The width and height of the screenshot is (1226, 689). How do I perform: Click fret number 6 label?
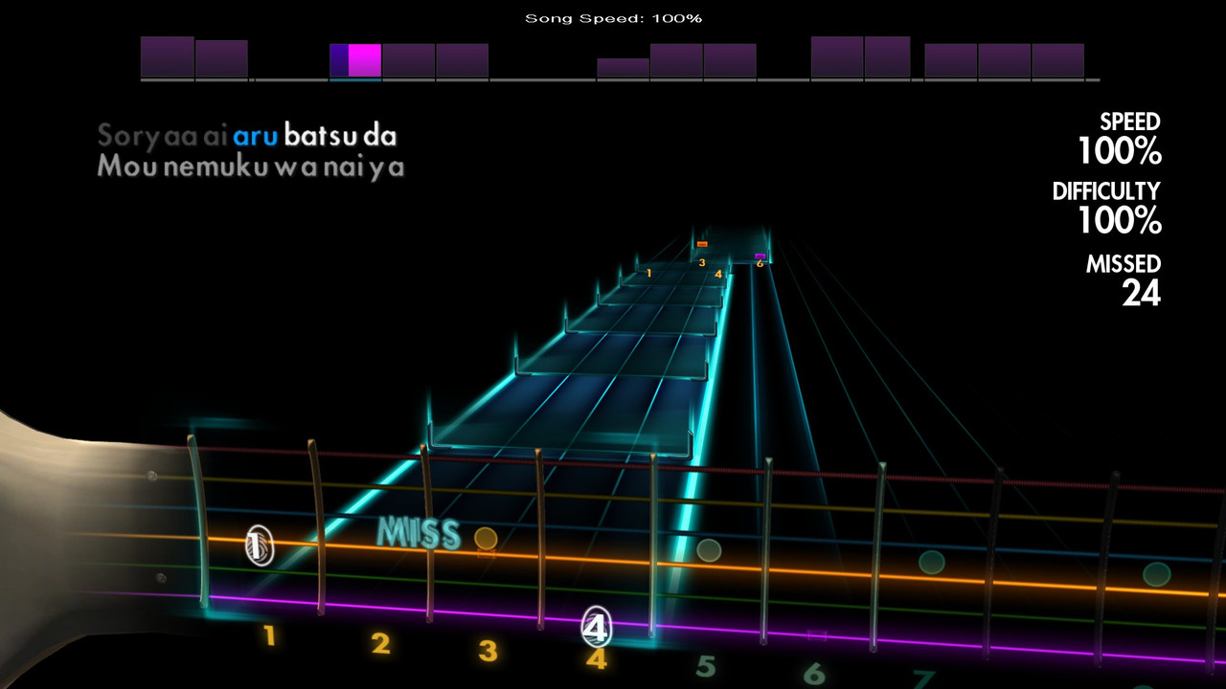(813, 674)
